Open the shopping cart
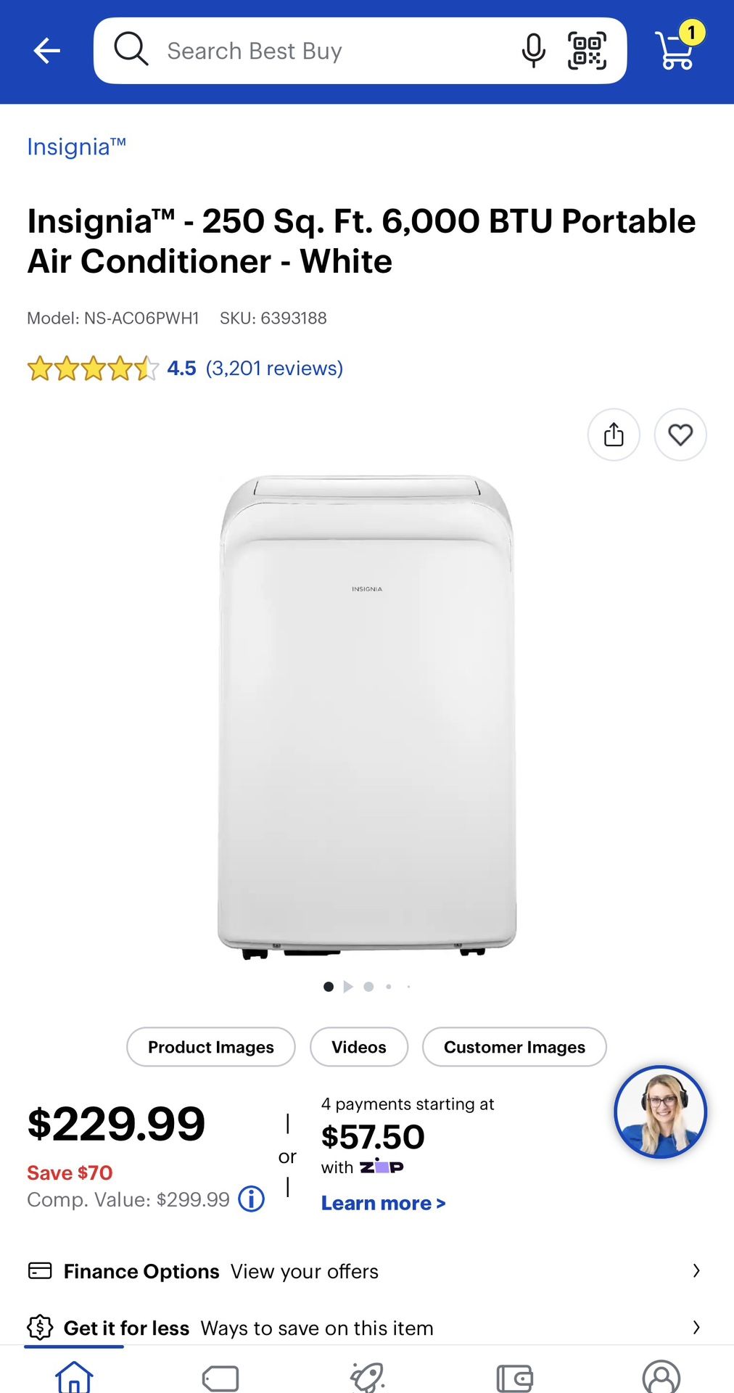 click(x=677, y=49)
